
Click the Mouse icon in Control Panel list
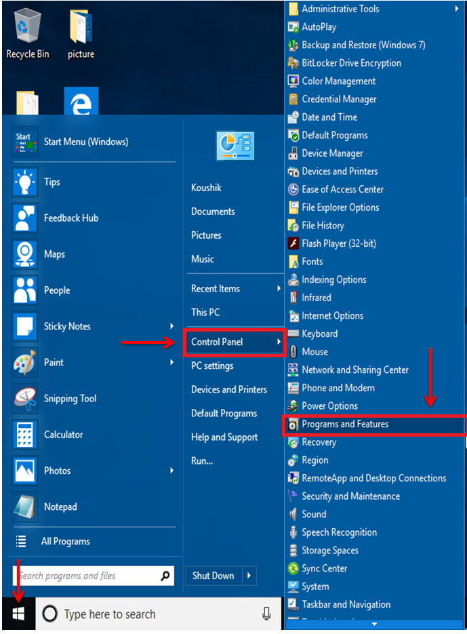(x=293, y=352)
